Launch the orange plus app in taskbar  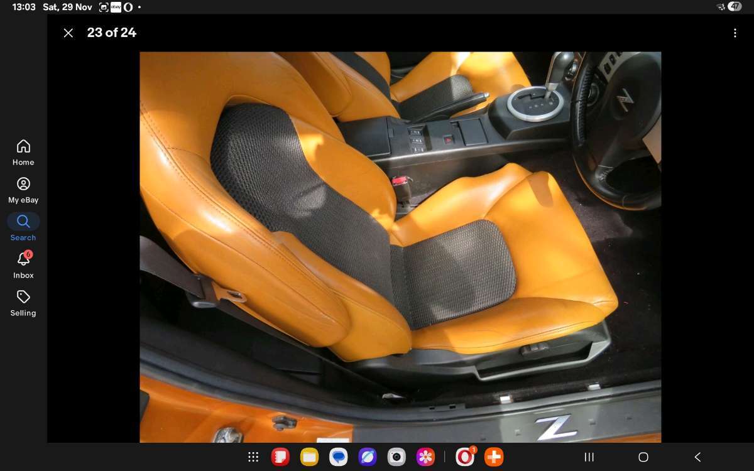tap(494, 457)
